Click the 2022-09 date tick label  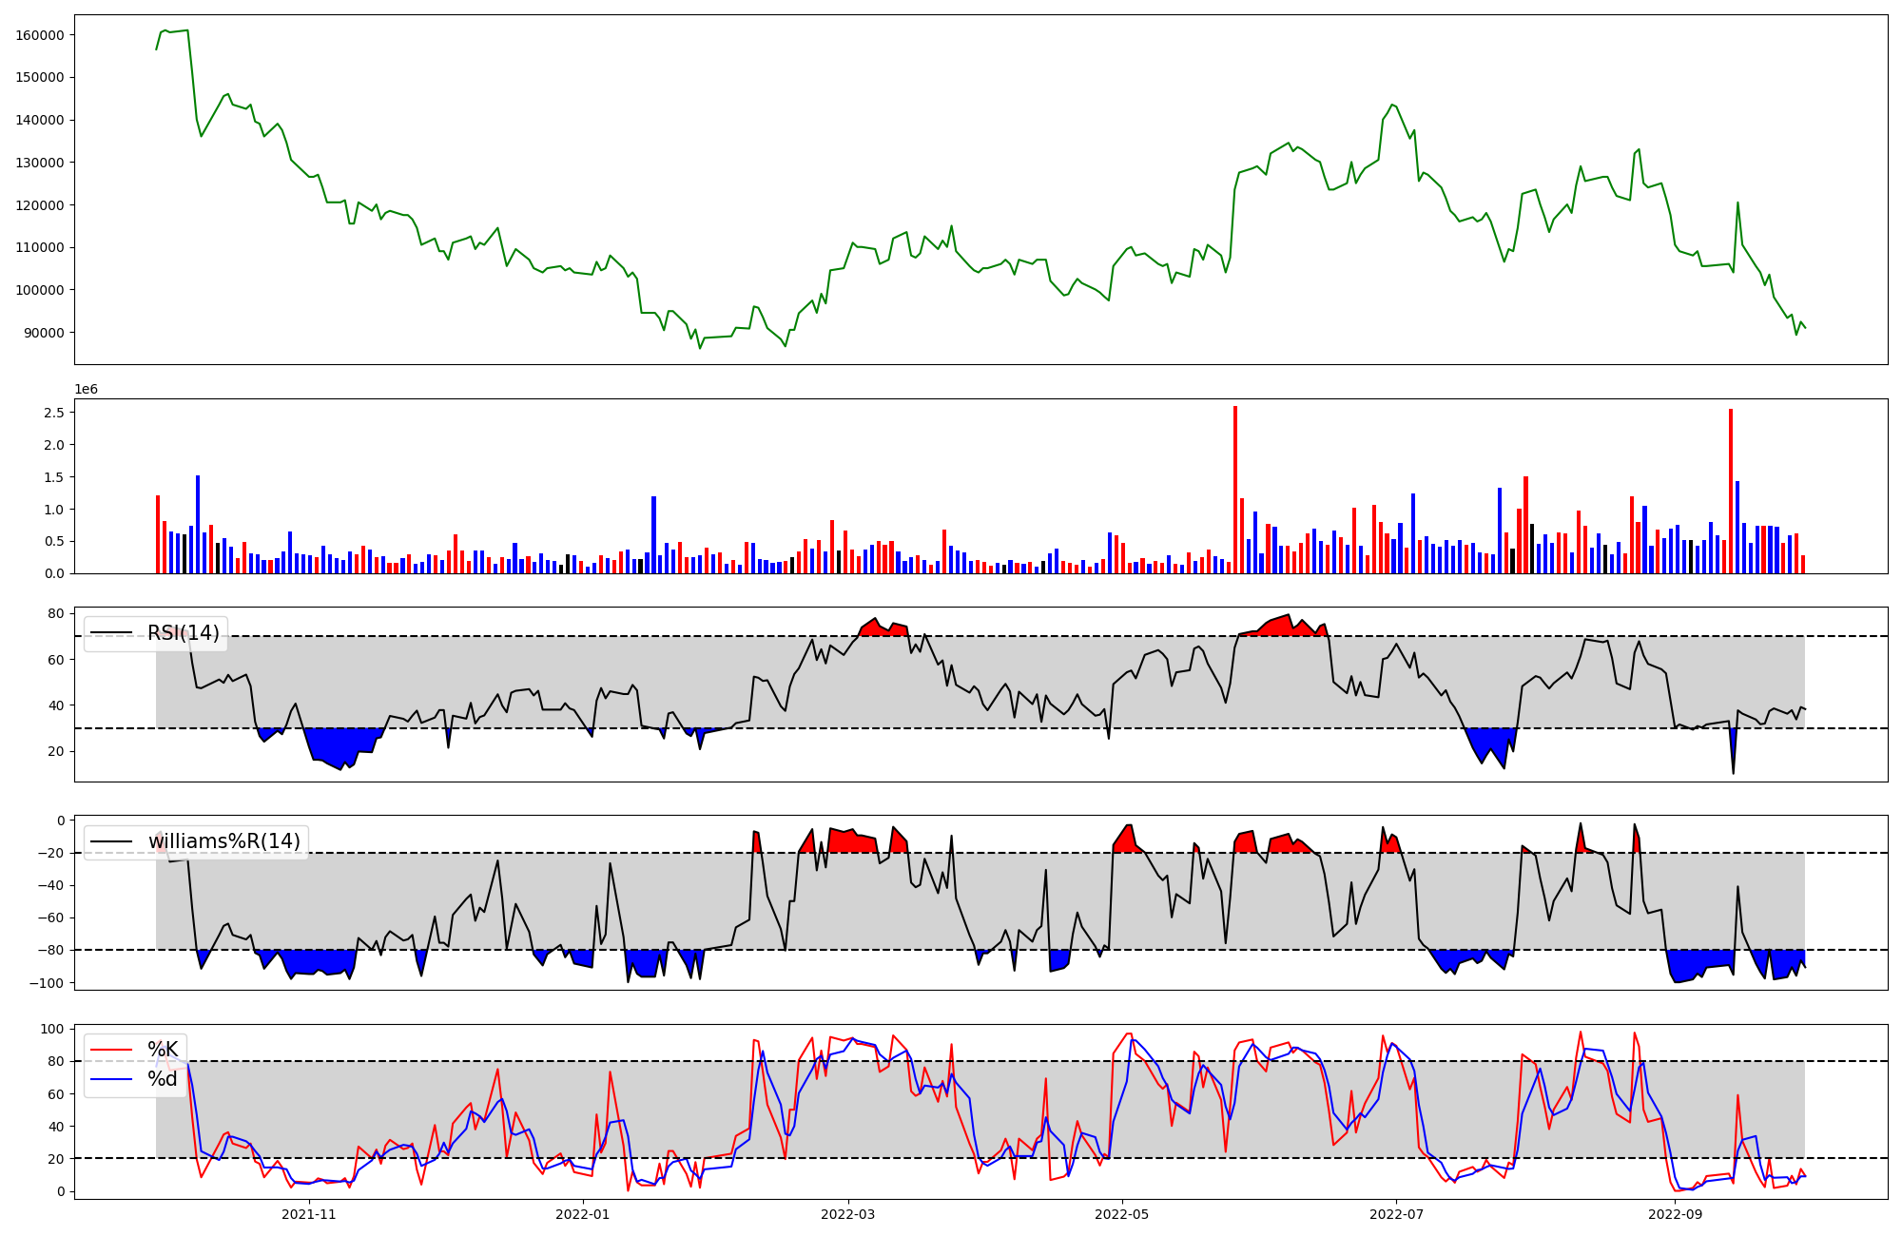(1674, 1214)
